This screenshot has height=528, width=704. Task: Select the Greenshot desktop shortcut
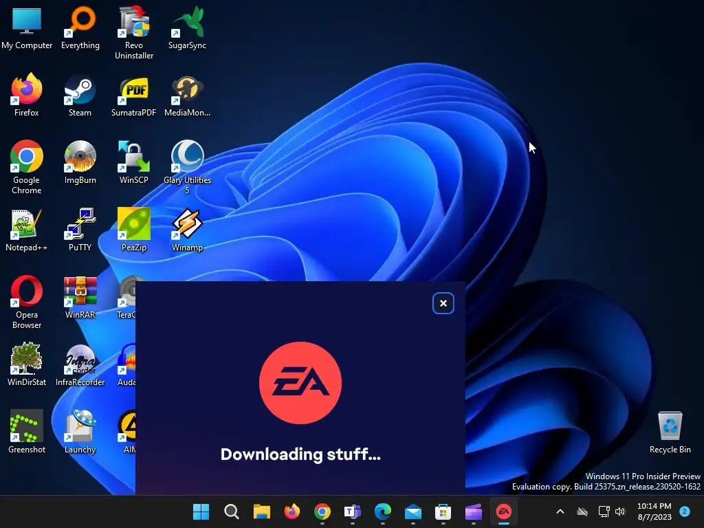27,432
